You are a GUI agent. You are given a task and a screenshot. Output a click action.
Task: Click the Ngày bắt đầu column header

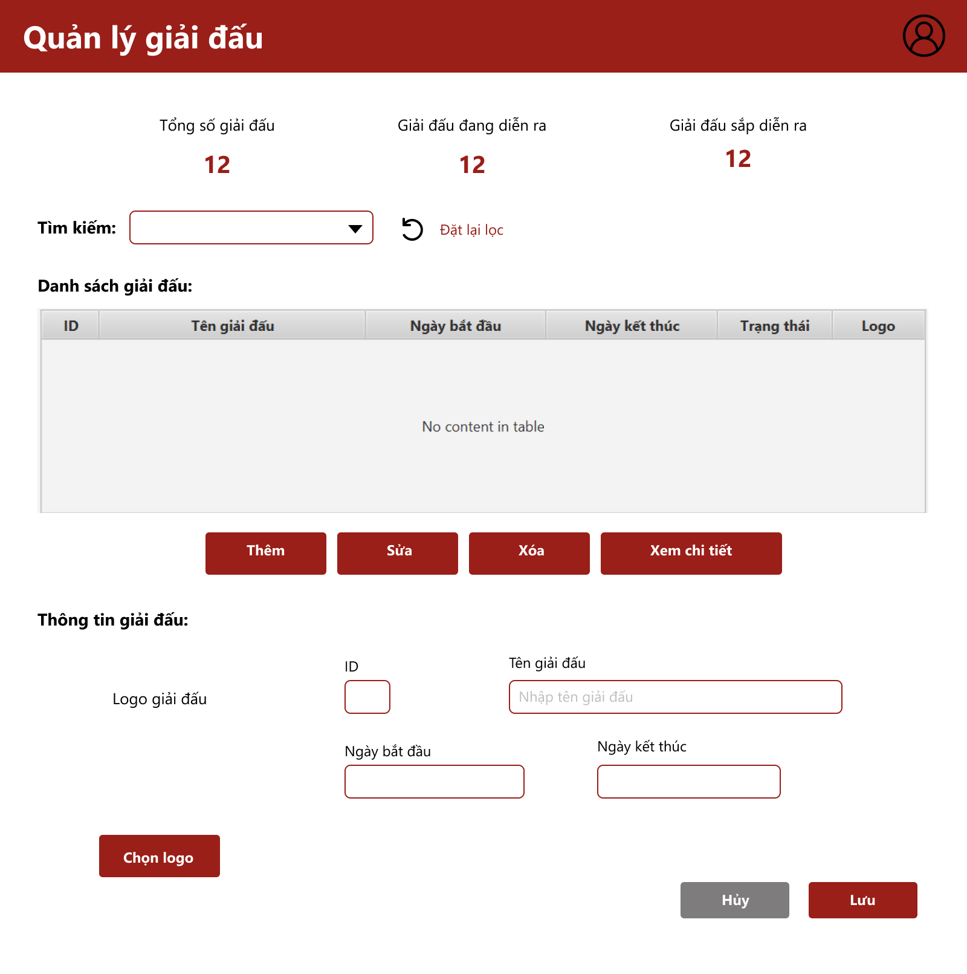tap(456, 325)
